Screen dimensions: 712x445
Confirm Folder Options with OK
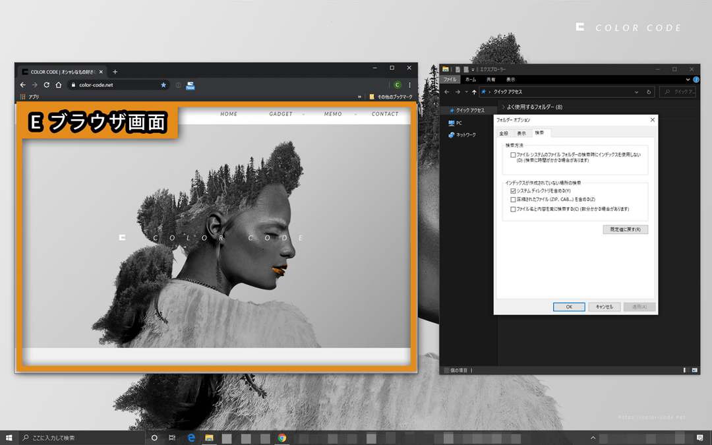569,307
